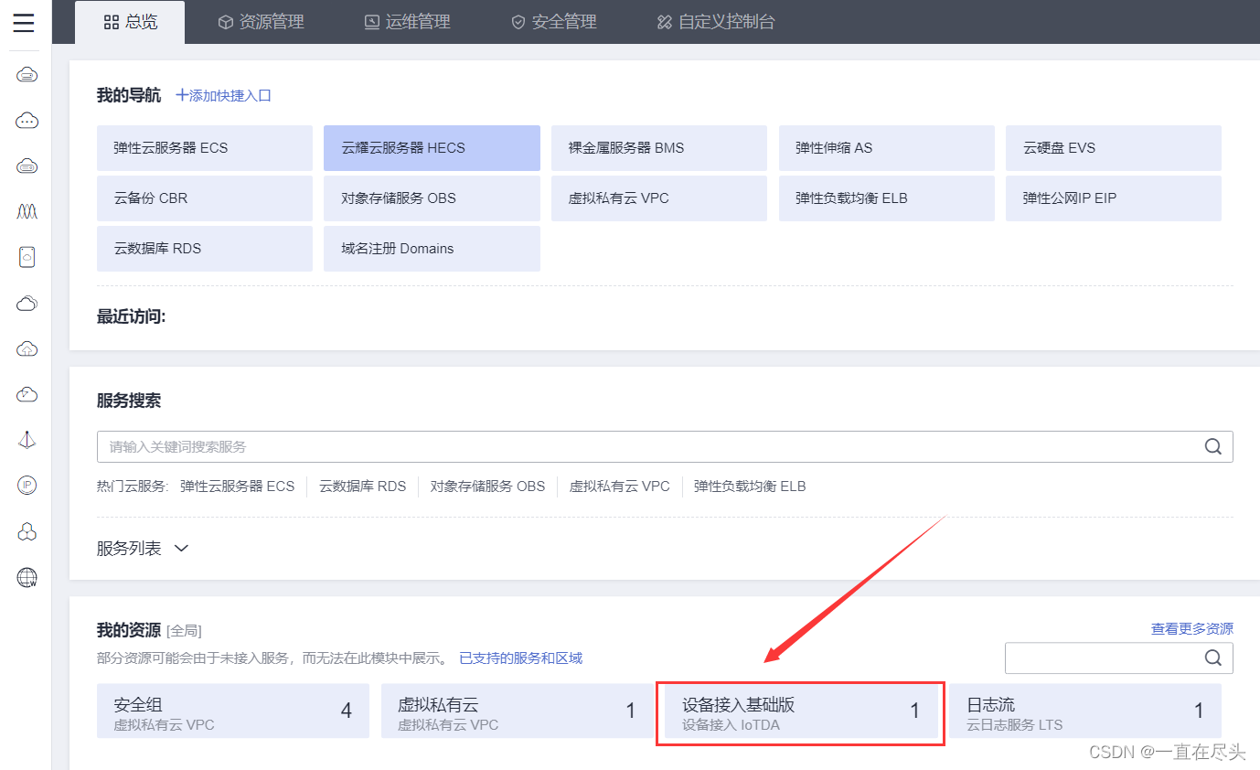The image size is (1260, 770).
Task: Focus the 请输入关键词搜索服务 search field
Action: pos(665,446)
